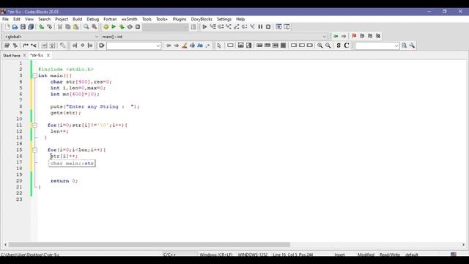
Task: Create a new file
Action: click(x=7, y=27)
